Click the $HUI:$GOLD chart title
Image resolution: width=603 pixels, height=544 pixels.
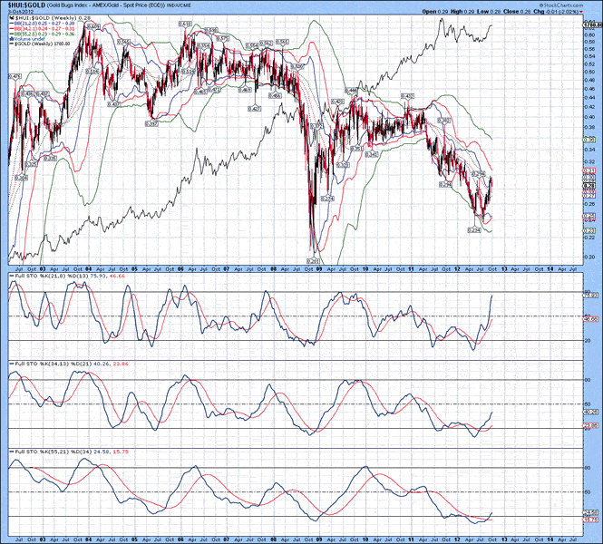pyautogui.click(x=29, y=5)
